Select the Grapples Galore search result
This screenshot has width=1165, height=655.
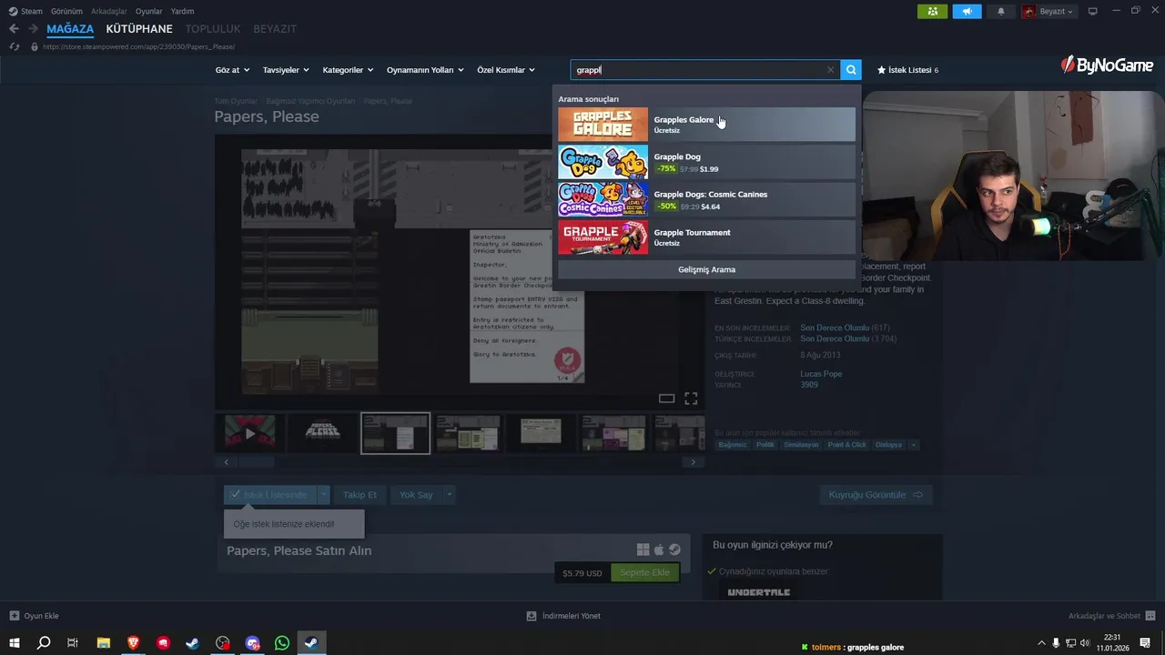click(706, 125)
